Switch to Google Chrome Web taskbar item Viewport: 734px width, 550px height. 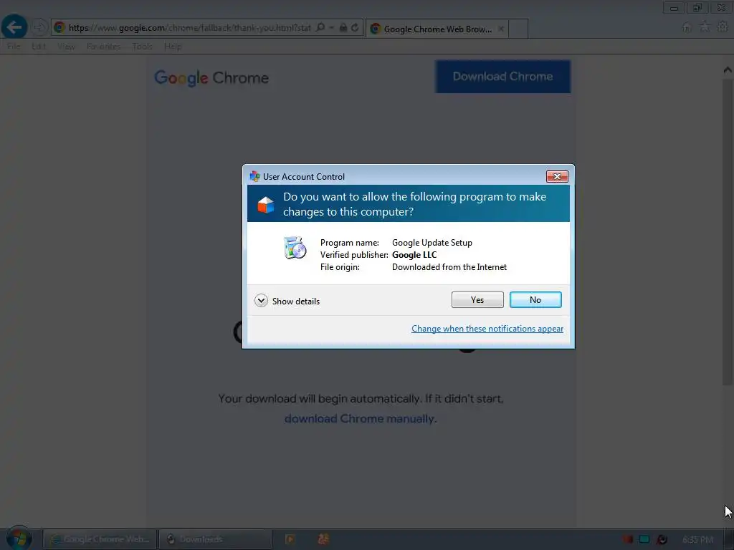pos(100,539)
